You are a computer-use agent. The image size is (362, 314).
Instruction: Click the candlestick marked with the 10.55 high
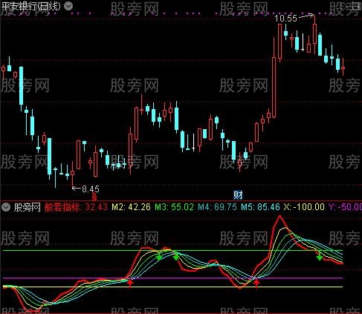pos(314,34)
